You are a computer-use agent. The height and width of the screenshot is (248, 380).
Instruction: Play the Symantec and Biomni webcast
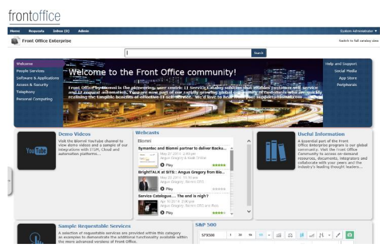tap(167, 165)
